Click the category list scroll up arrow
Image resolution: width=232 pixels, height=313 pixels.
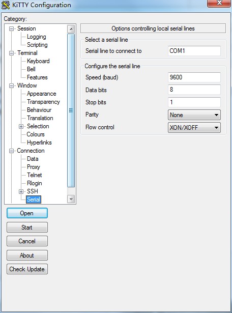(71, 29)
